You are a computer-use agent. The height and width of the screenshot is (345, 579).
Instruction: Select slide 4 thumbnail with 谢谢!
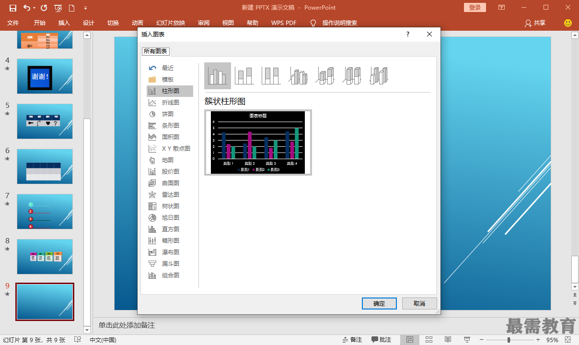[x=45, y=77]
